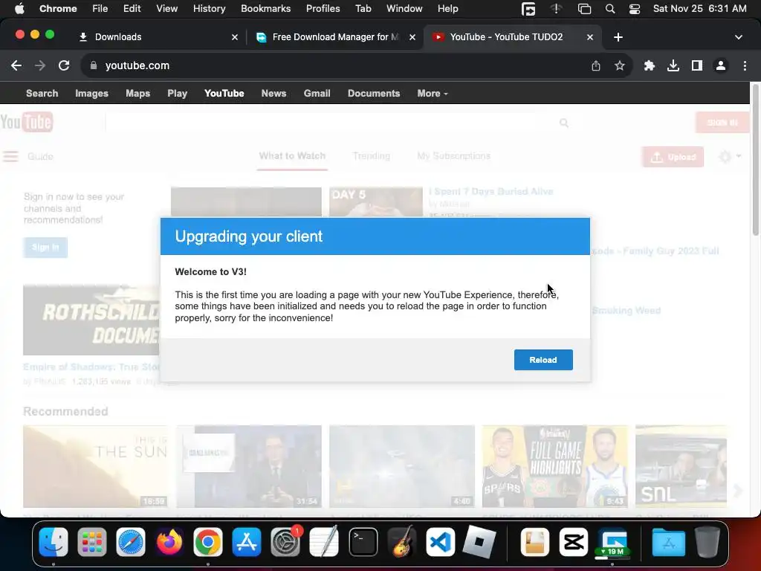
Task: Toggle the side panel icon
Action: click(697, 65)
